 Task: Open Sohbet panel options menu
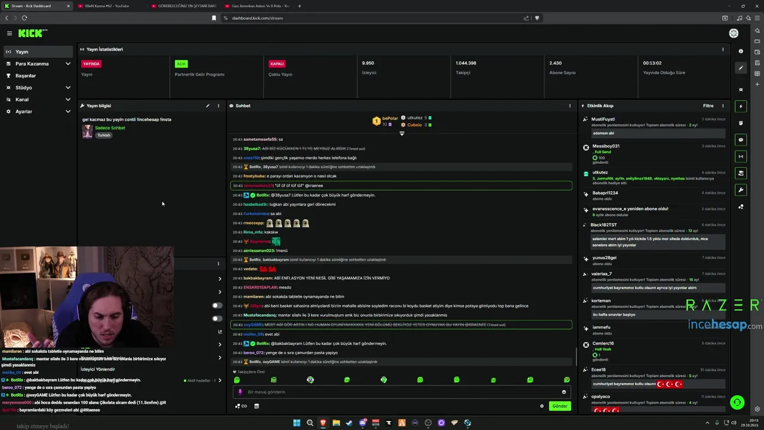(x=569, y=106)
